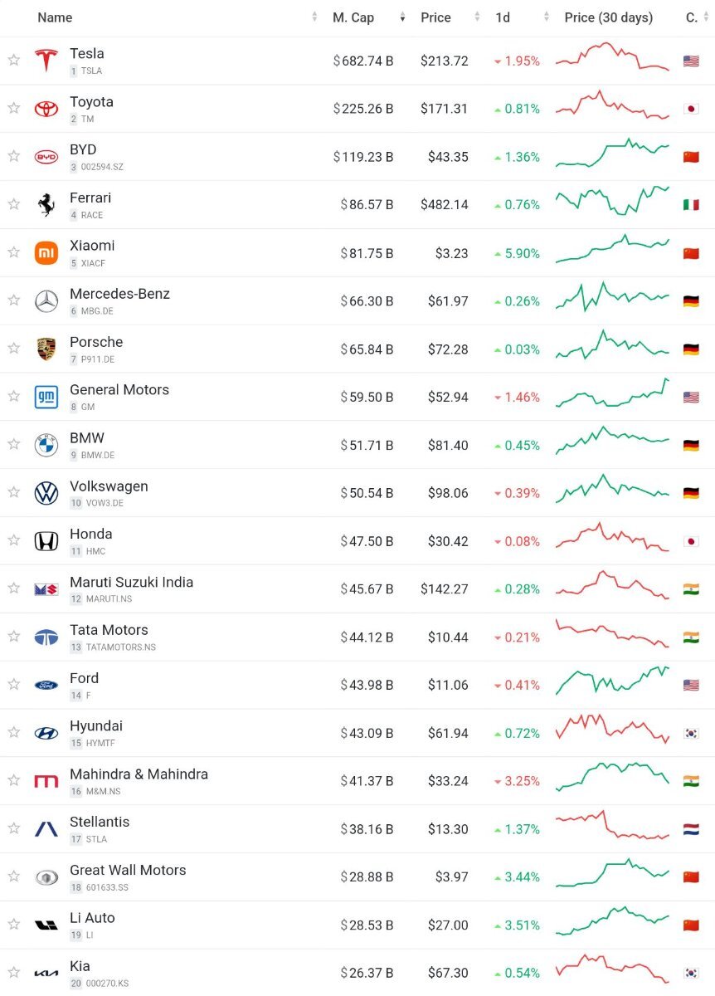
Task: Click the Kia row's South Korea flag
Action: [691, 972]
